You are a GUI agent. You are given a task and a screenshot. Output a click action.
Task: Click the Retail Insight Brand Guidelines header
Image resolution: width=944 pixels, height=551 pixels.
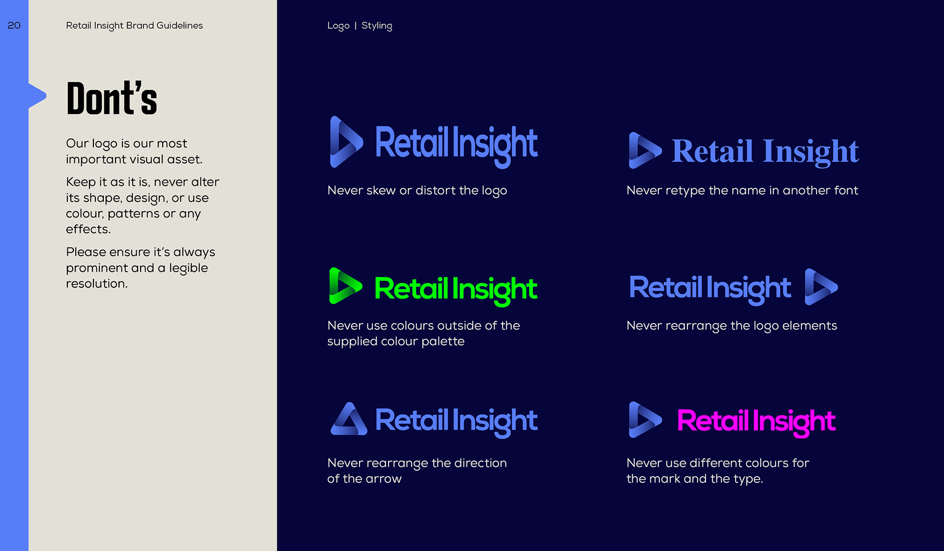tap(134, 26)
